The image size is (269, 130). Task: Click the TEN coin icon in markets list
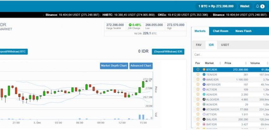coord(204,74)
